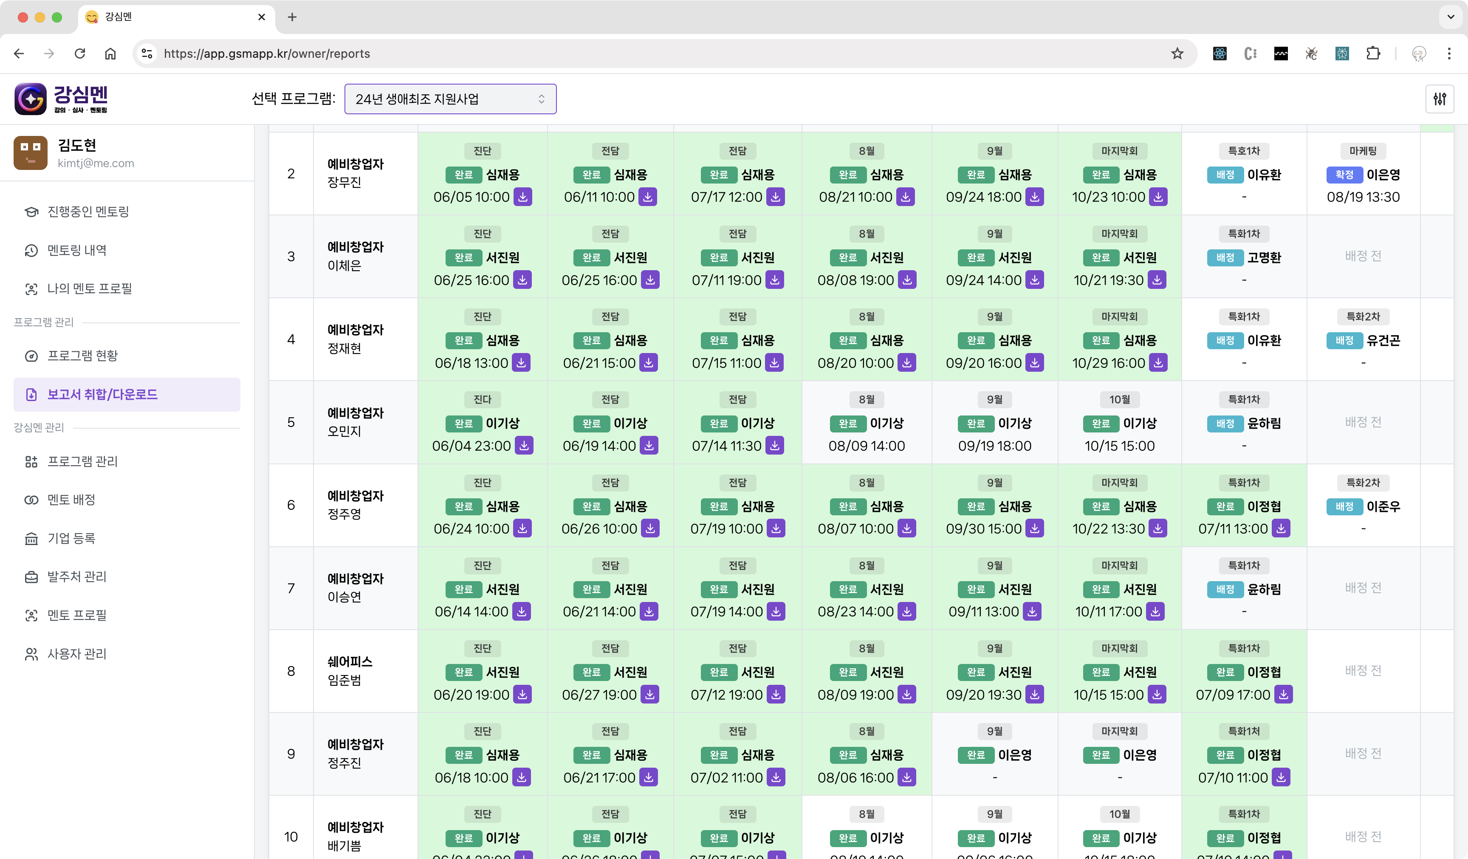
Task: Open Chrome's three-dot menu
Action: tap(1449, 54)
